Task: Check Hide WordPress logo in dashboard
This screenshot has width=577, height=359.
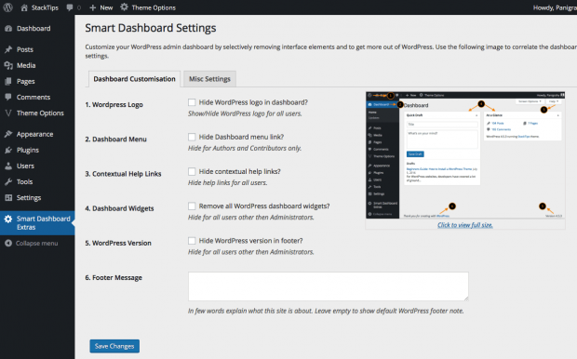Action: 192,102
